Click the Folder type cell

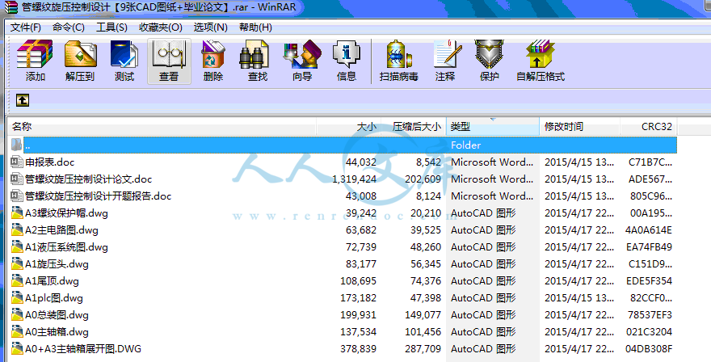pyautogui.click(x=465, y=145)
